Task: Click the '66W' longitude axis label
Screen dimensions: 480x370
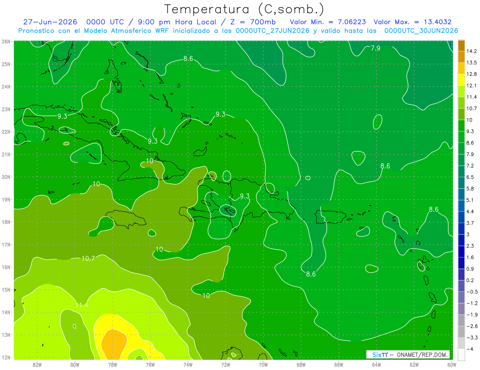Action: point(338,364)
